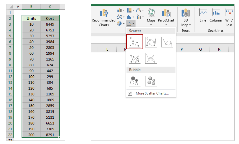Insert a Line sparkline
The height and width of the screenshot is (144, 239).
[x=203, y=15]
